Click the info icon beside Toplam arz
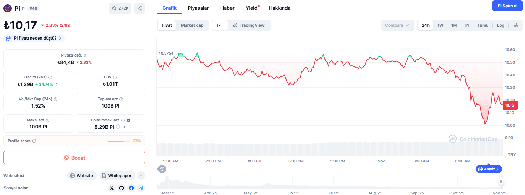The width and height of the screenshot is (525, 195). point(121,99)
